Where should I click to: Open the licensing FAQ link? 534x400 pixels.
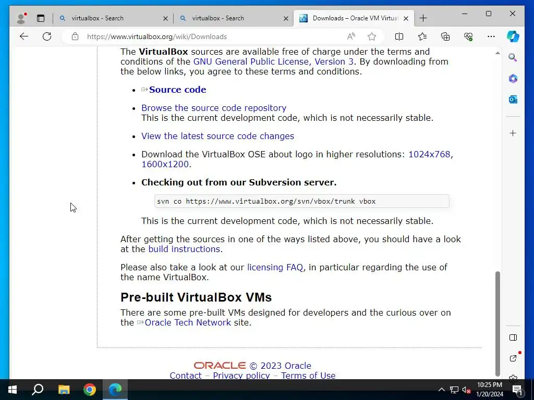275,267
